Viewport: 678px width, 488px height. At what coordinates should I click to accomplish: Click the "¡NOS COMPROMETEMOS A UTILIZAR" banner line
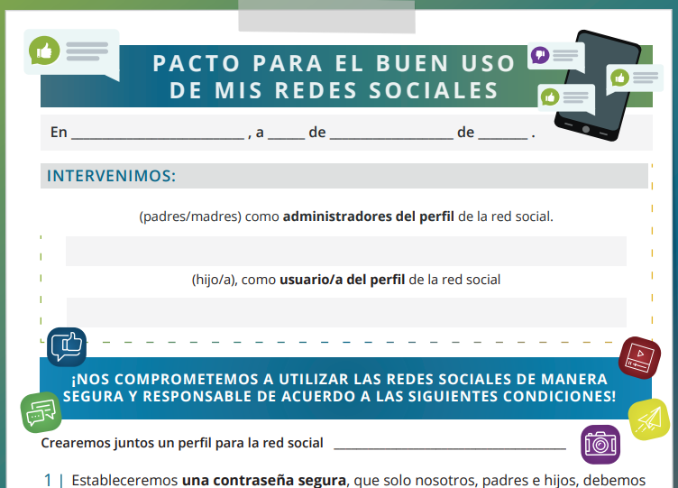(x=339, y=379)
